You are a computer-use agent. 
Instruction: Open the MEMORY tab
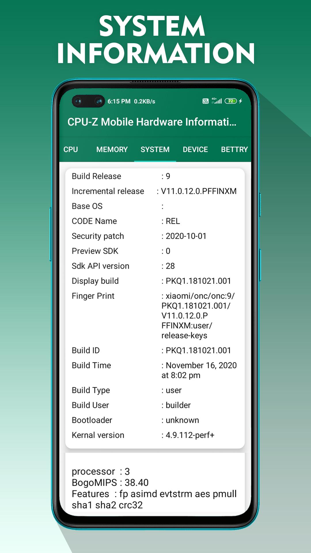pos(112,149)
